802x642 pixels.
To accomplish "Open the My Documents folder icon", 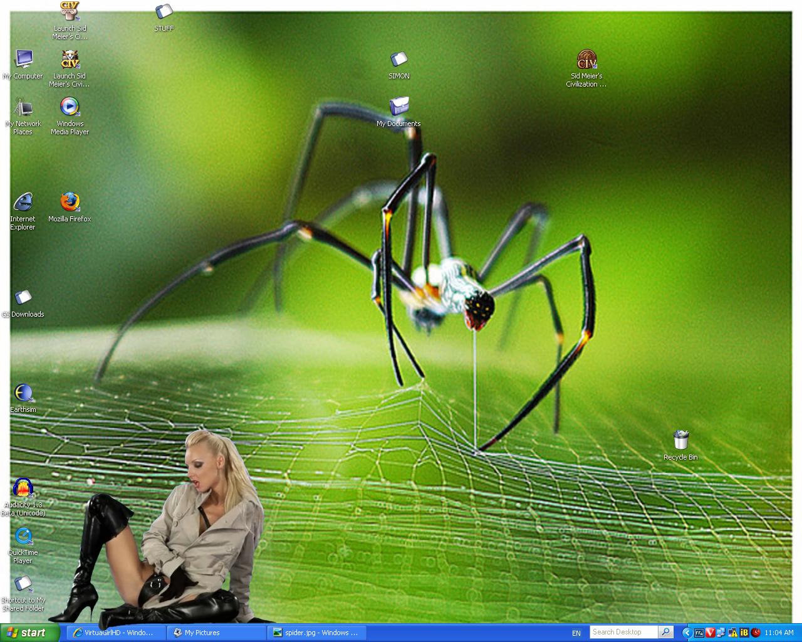I will (x=398, y=107).
